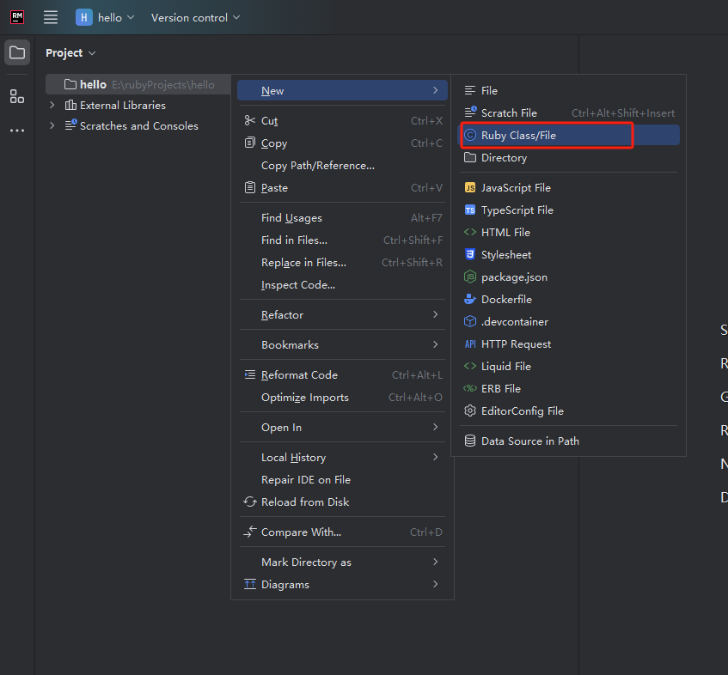Create a new HTML File
Viewport: 728px width, 675px height.
coord(568,232)
